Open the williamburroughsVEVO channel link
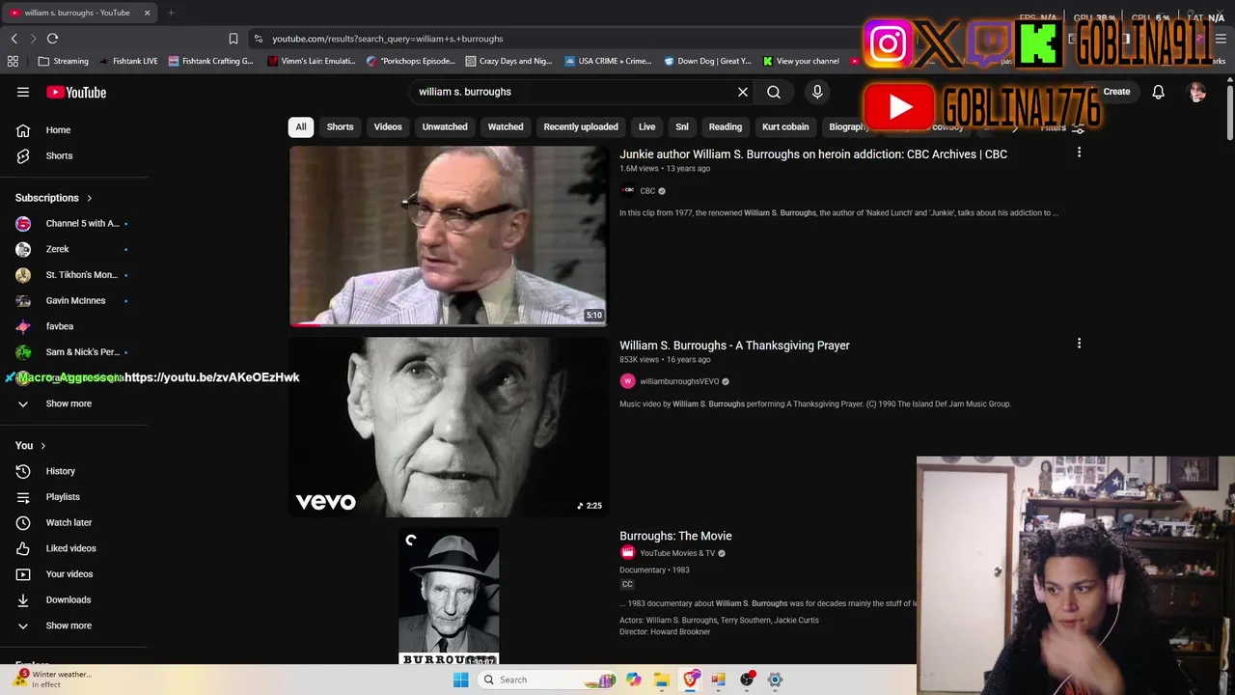This screenshot has height=695, width=1235. [x=679, y=381]
